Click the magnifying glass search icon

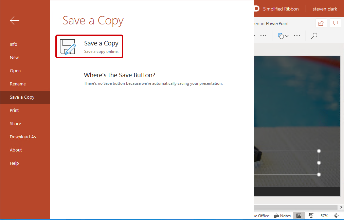click(314, 36)
